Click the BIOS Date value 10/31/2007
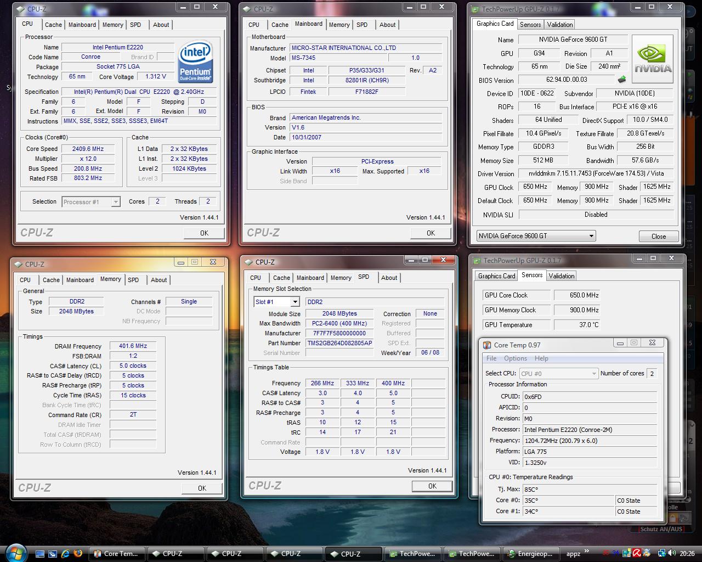Image resolution: width=702 pixels, height=562 pixels. pos(366,137)
